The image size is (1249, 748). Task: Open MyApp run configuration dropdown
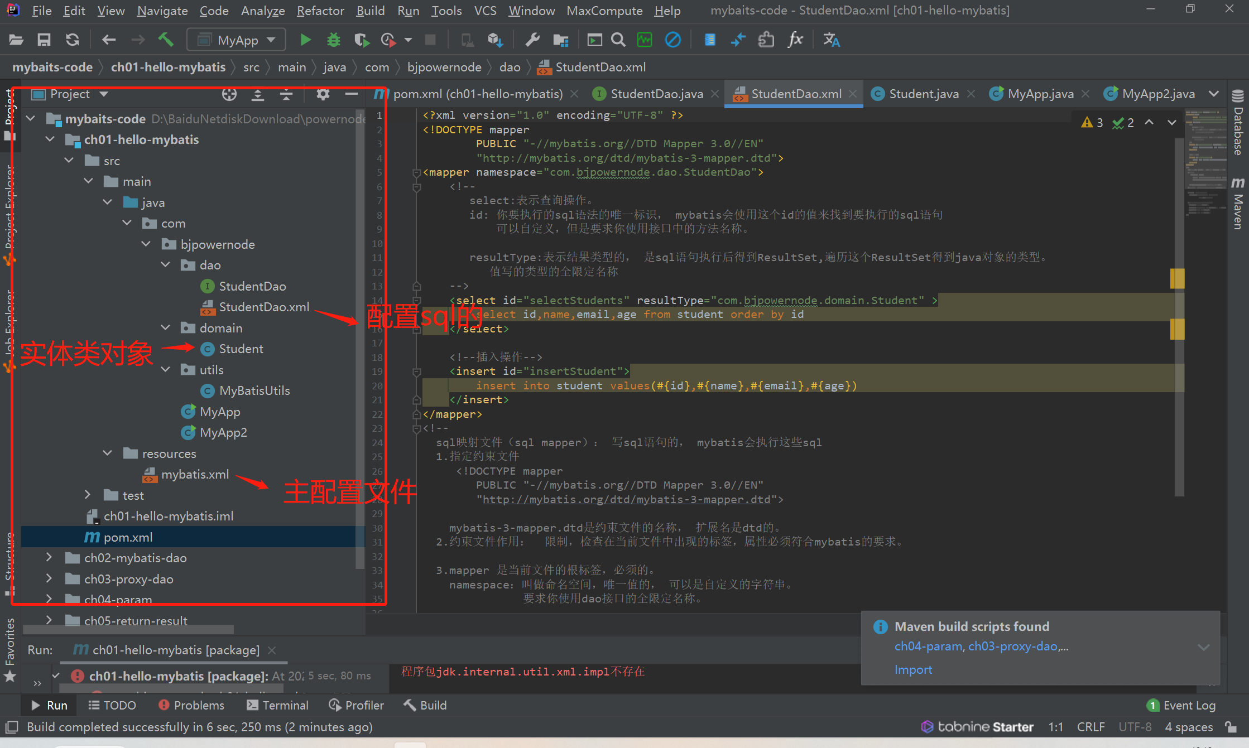tap(237, 40)
